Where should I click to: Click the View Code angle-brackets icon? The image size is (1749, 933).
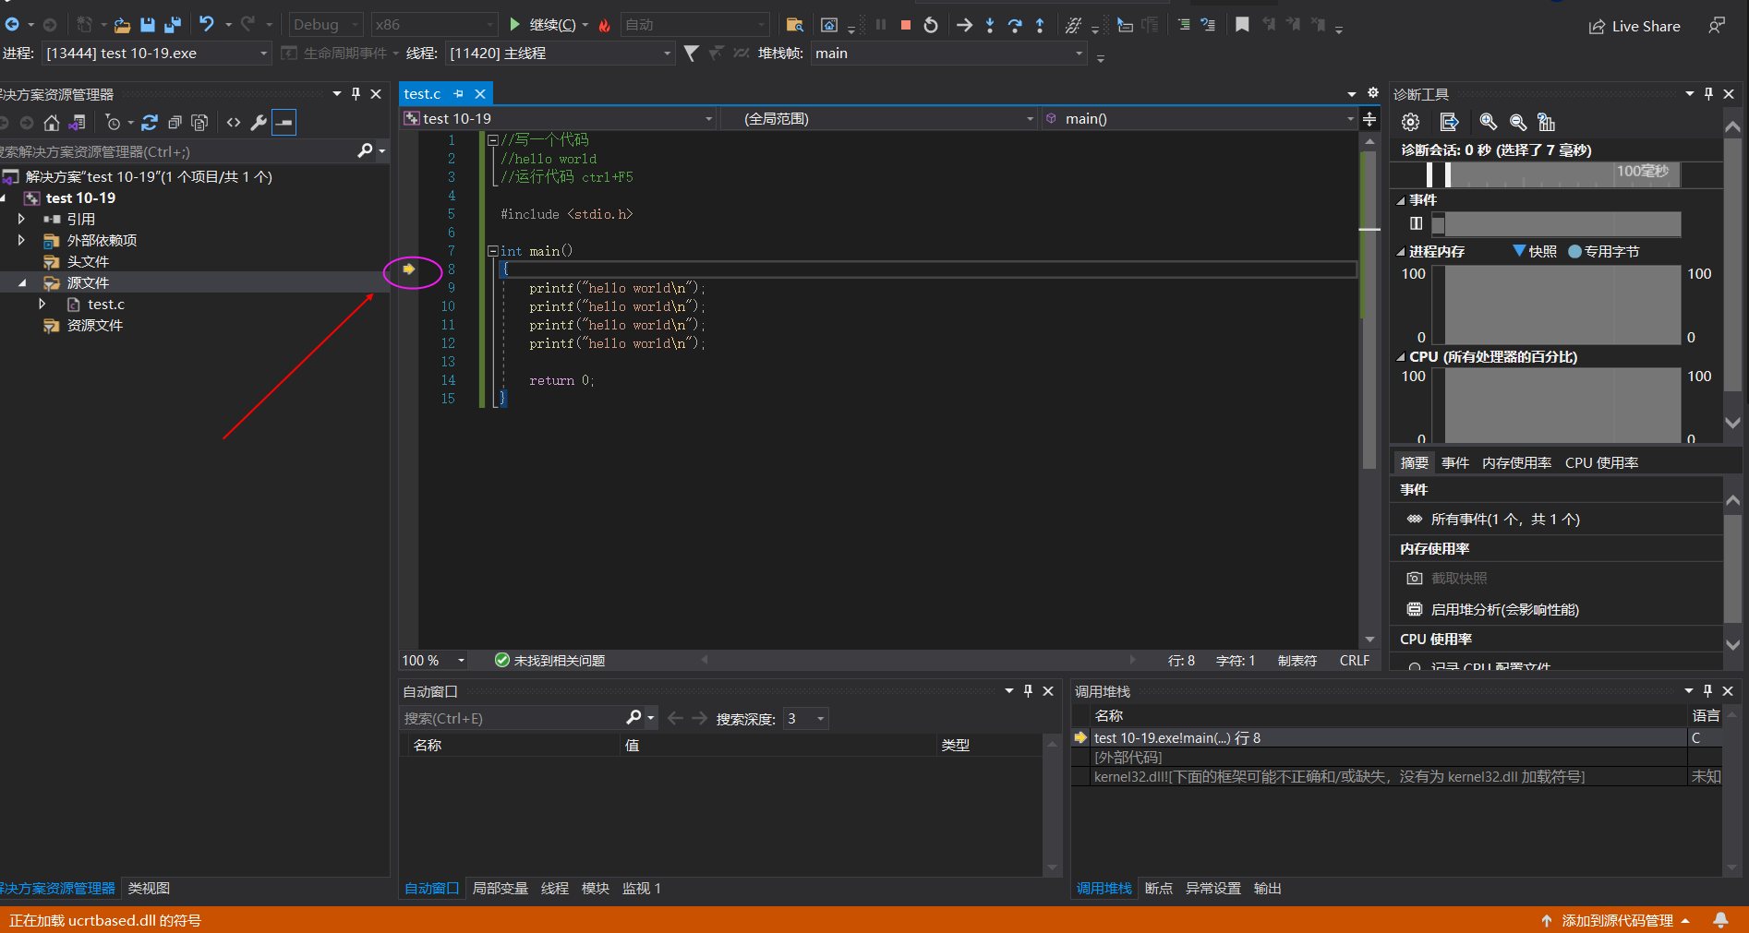(x=234, y=122)
